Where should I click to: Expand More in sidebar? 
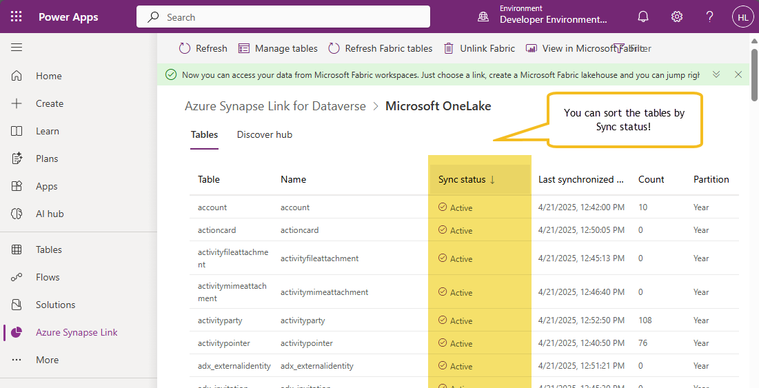[x=47, y=360]
